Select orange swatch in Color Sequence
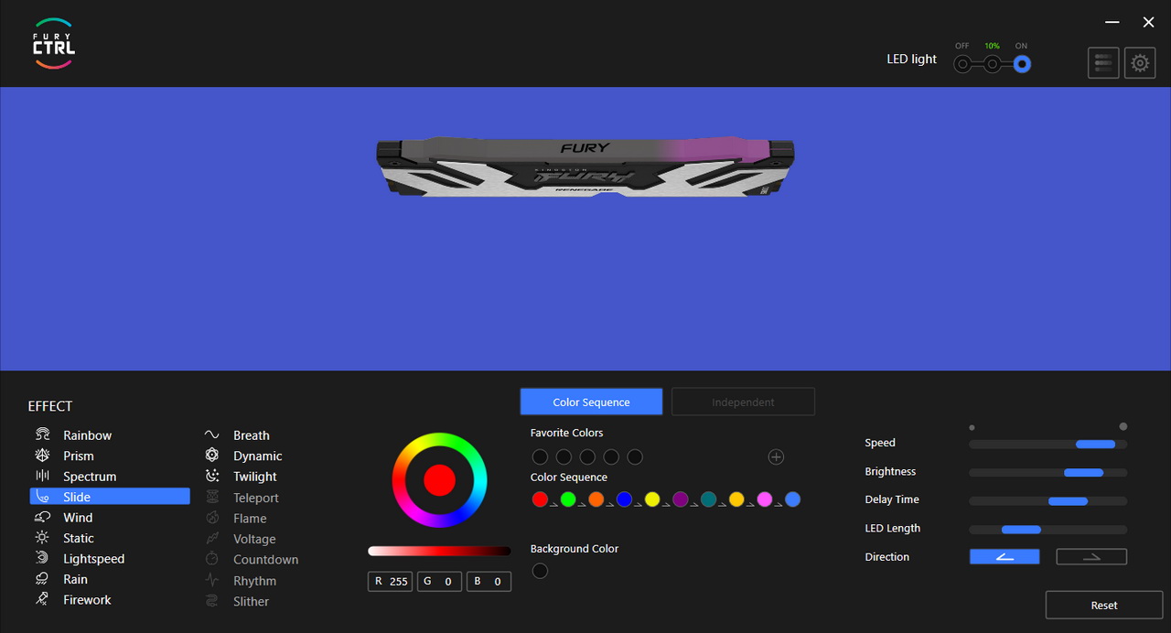 tap(596, 499)
